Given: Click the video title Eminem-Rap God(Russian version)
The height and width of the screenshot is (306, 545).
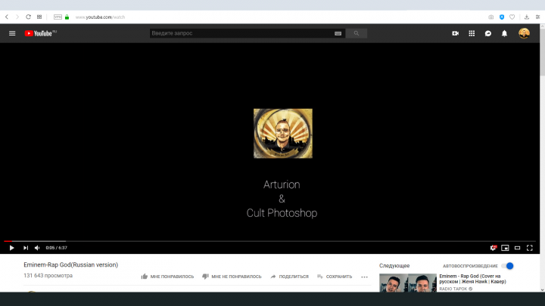Looking at the screenshot, I should (x=71, y=264).
